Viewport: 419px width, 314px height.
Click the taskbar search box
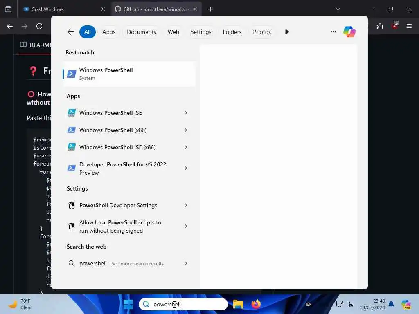(183, 304)
